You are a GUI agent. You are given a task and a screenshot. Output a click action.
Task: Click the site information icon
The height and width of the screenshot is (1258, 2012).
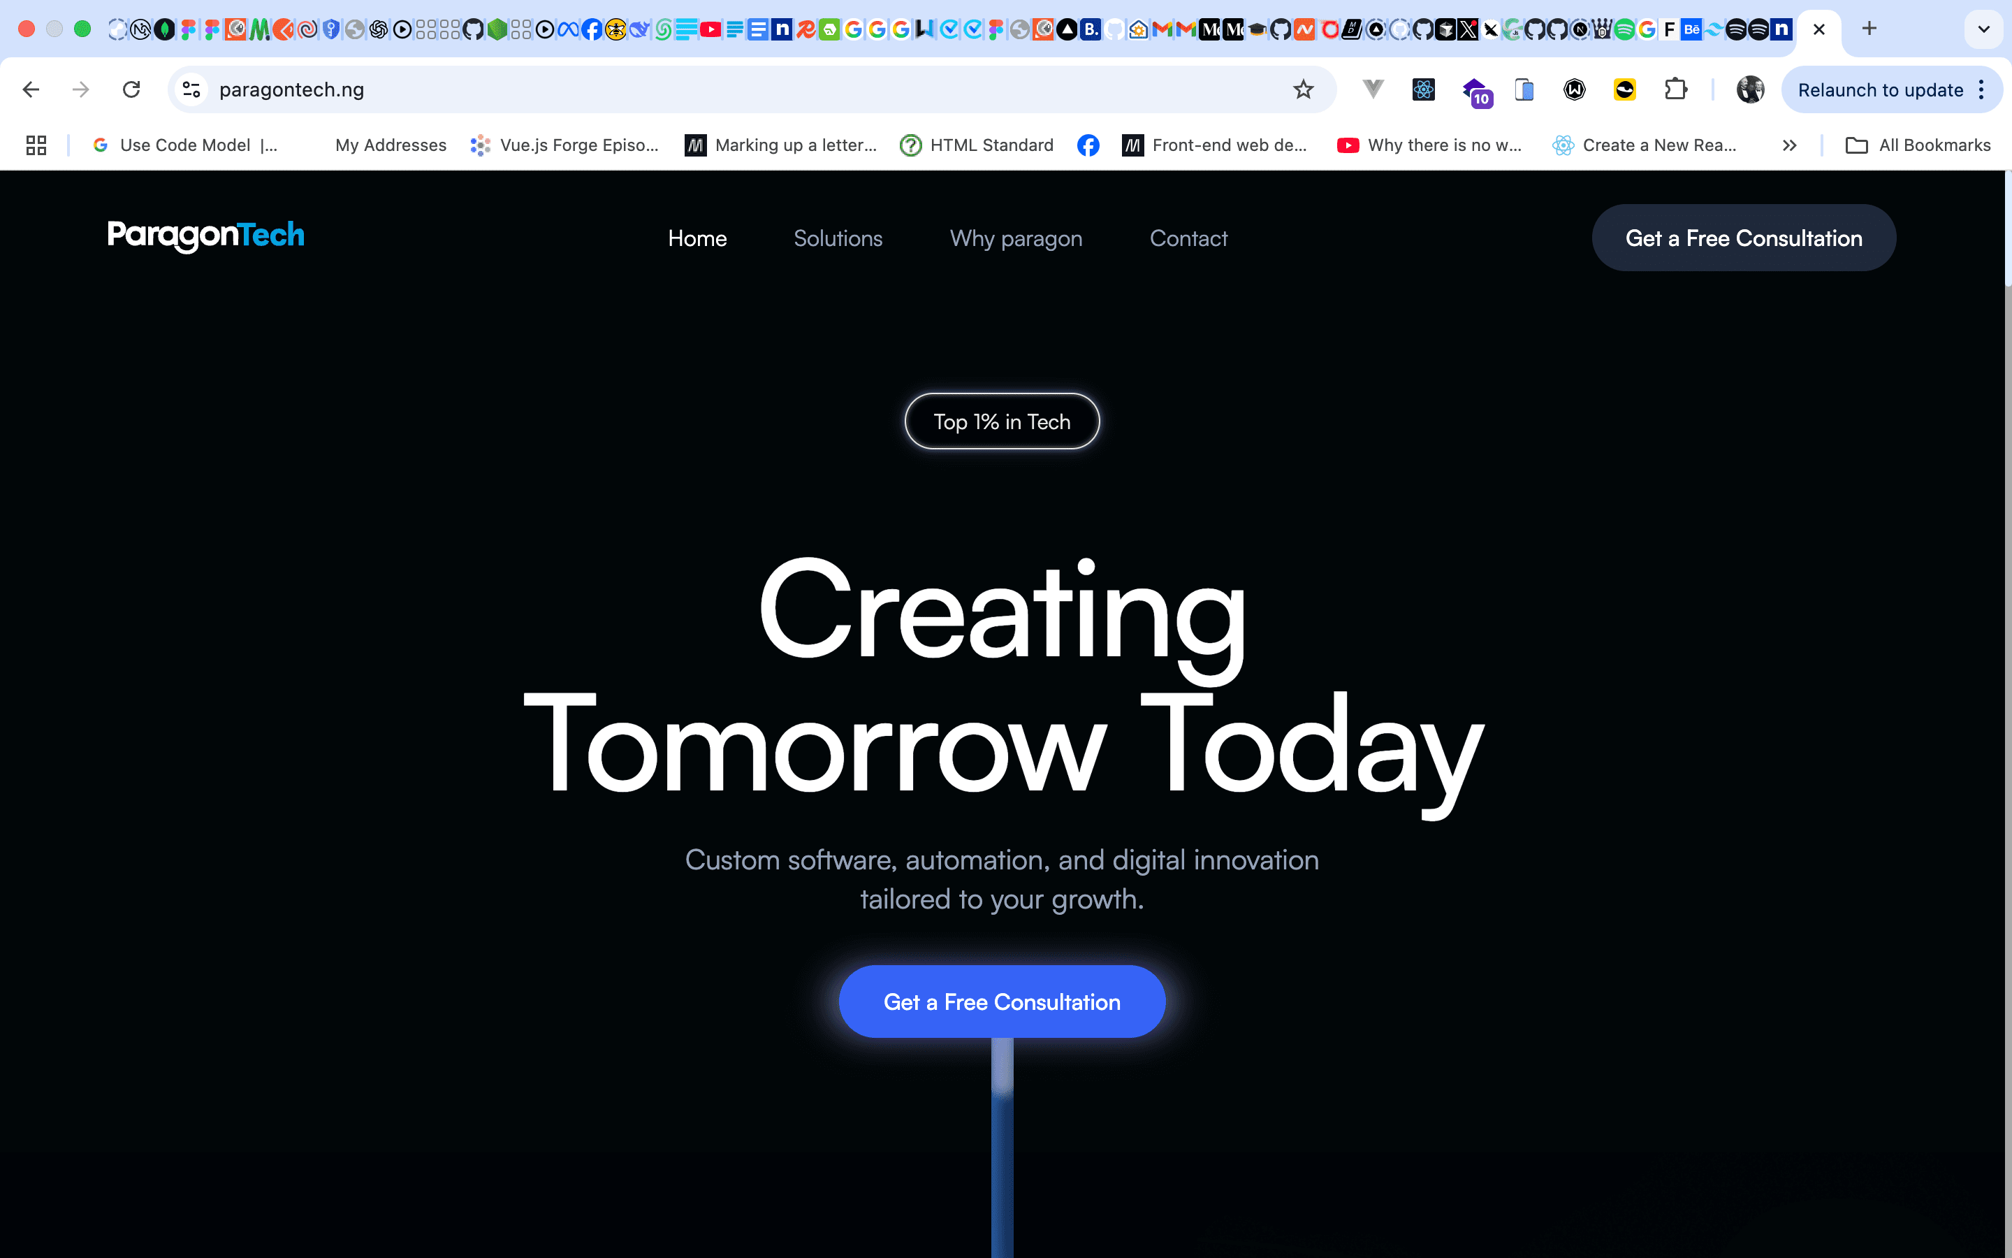(192, 90)
